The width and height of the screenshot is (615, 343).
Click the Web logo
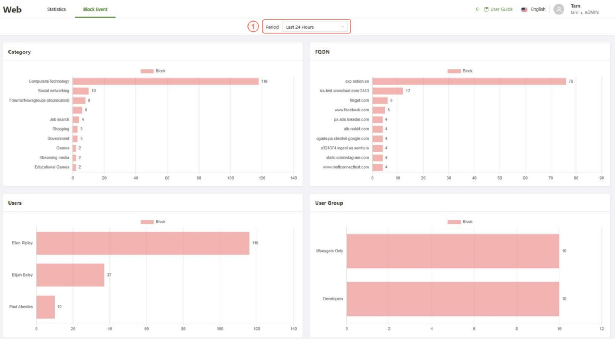tap(12, 9)
